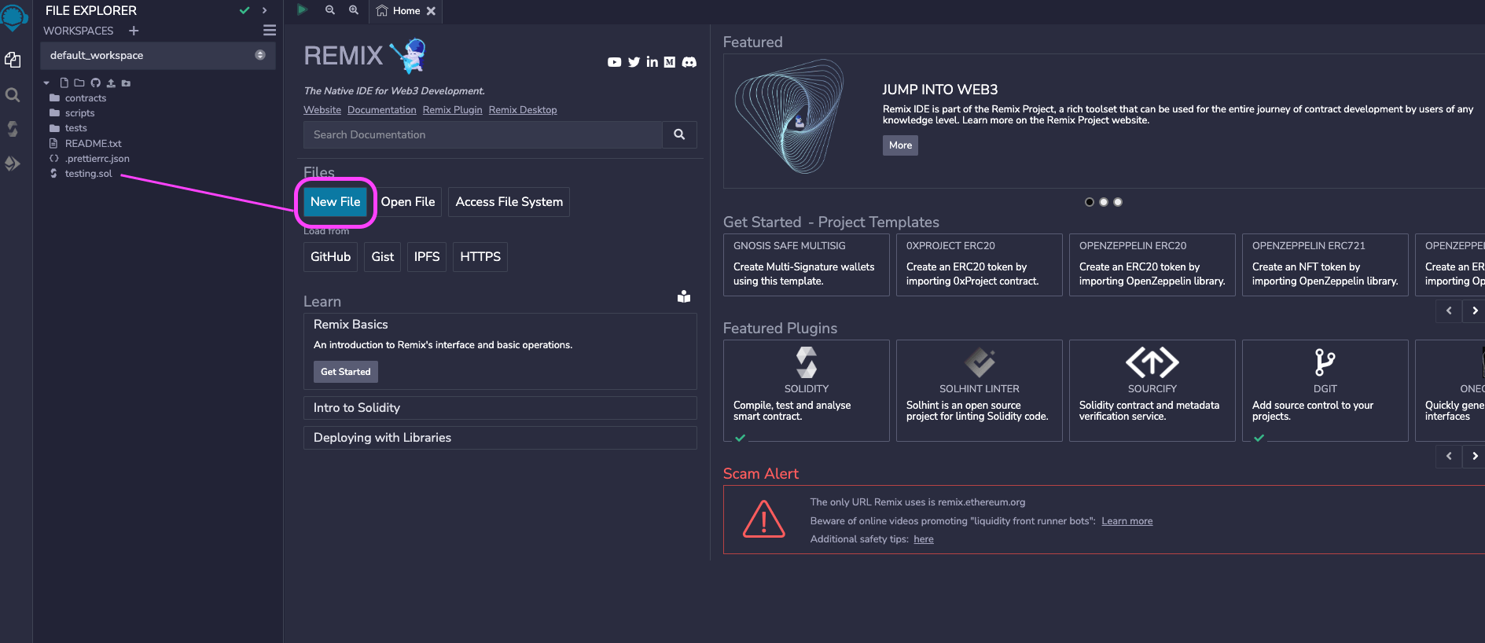Create a new workspace with the plus icon
1485x643 pixels.
pyautogui.click(x=133, y=31)
